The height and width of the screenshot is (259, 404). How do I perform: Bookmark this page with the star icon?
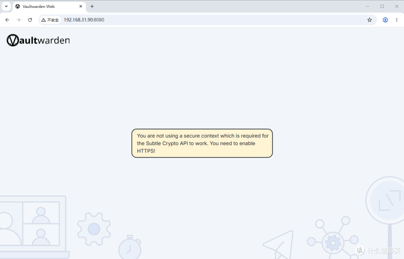click(x=370, y=20)
